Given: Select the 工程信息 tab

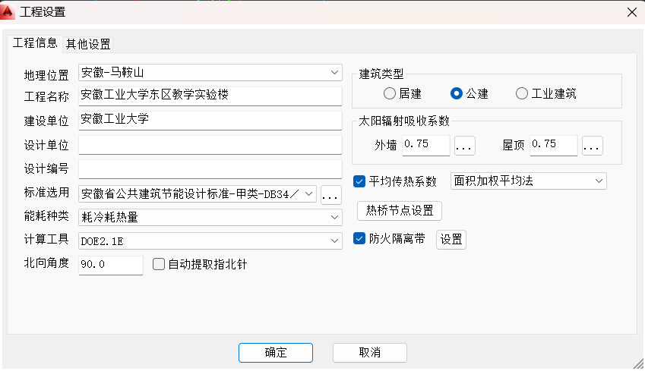Looking at the screenshot, I should tap(35, 42).
